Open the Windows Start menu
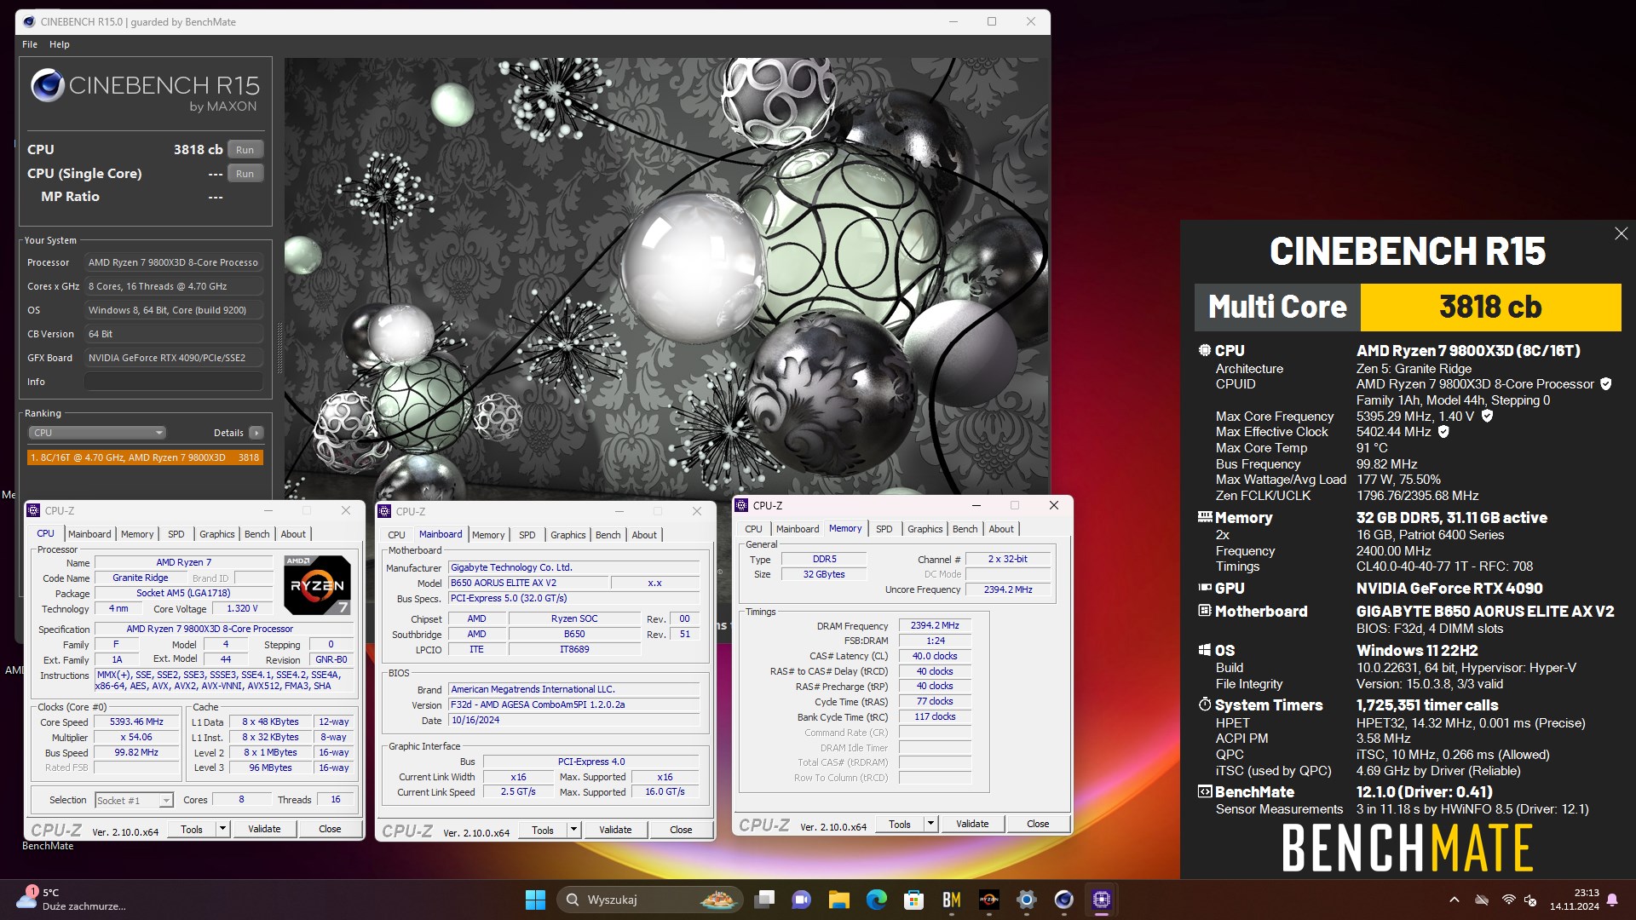 tap(535, 900)
